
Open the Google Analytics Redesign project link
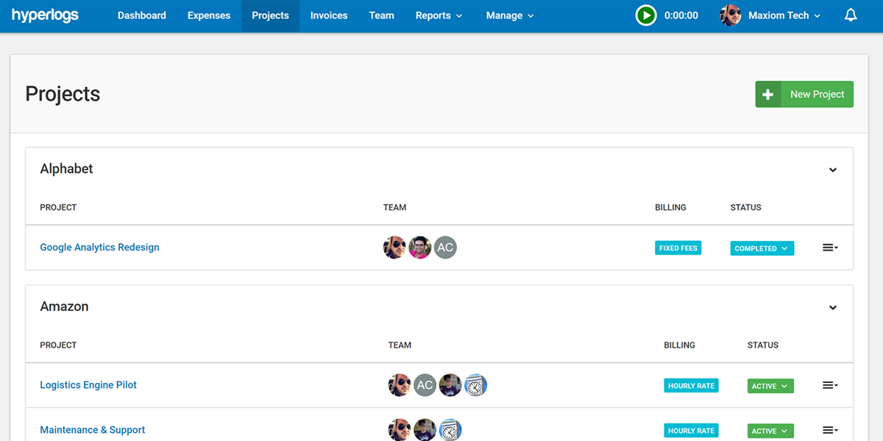point(99,248)
